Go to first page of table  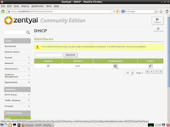[147, 72]
